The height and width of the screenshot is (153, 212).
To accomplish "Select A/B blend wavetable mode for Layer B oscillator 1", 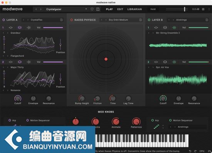I will point(165,28).
